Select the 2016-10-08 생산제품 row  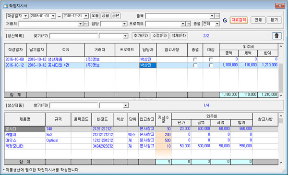coord(141,59)
